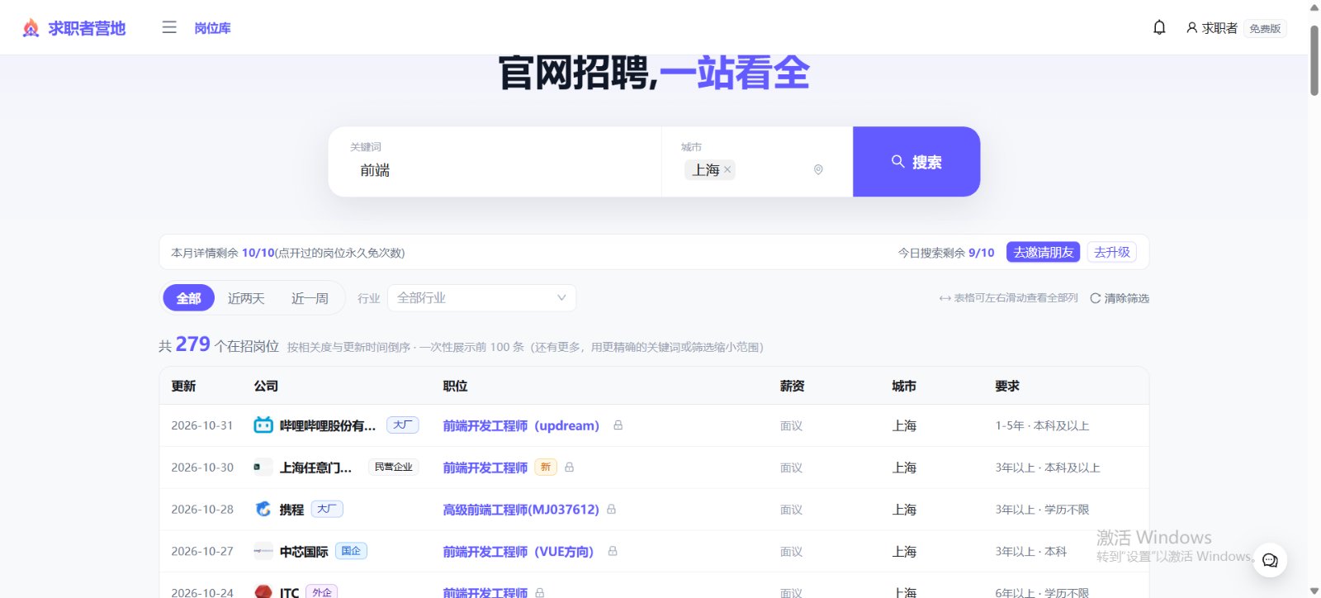Click the 搜索 search button

click(916, 162)
